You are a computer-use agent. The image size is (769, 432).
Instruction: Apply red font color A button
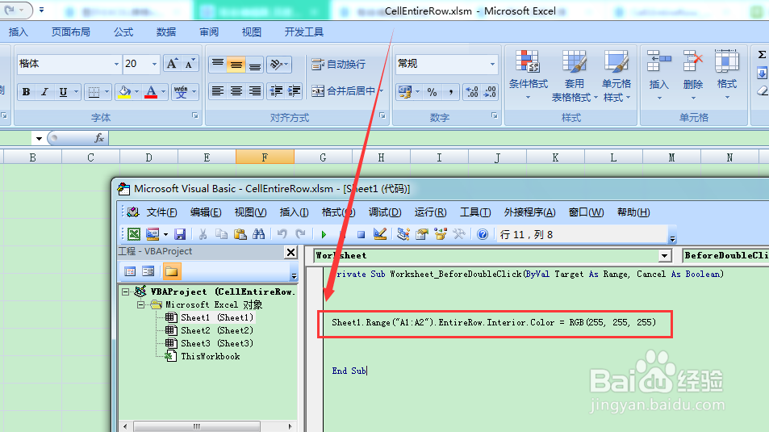pyautogui.click(x=151, y=92)
